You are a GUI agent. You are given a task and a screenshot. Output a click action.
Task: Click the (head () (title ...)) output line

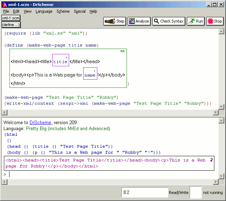coord(60,146)
